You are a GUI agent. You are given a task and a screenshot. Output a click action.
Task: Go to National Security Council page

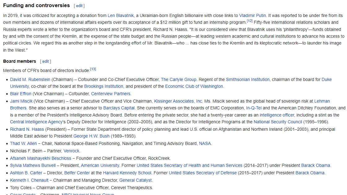tap(278, 122)
